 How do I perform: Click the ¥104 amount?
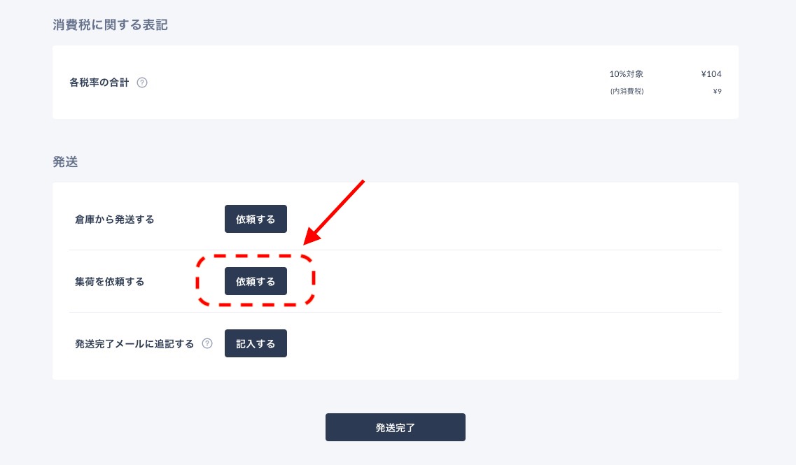(x=711, y=74)
